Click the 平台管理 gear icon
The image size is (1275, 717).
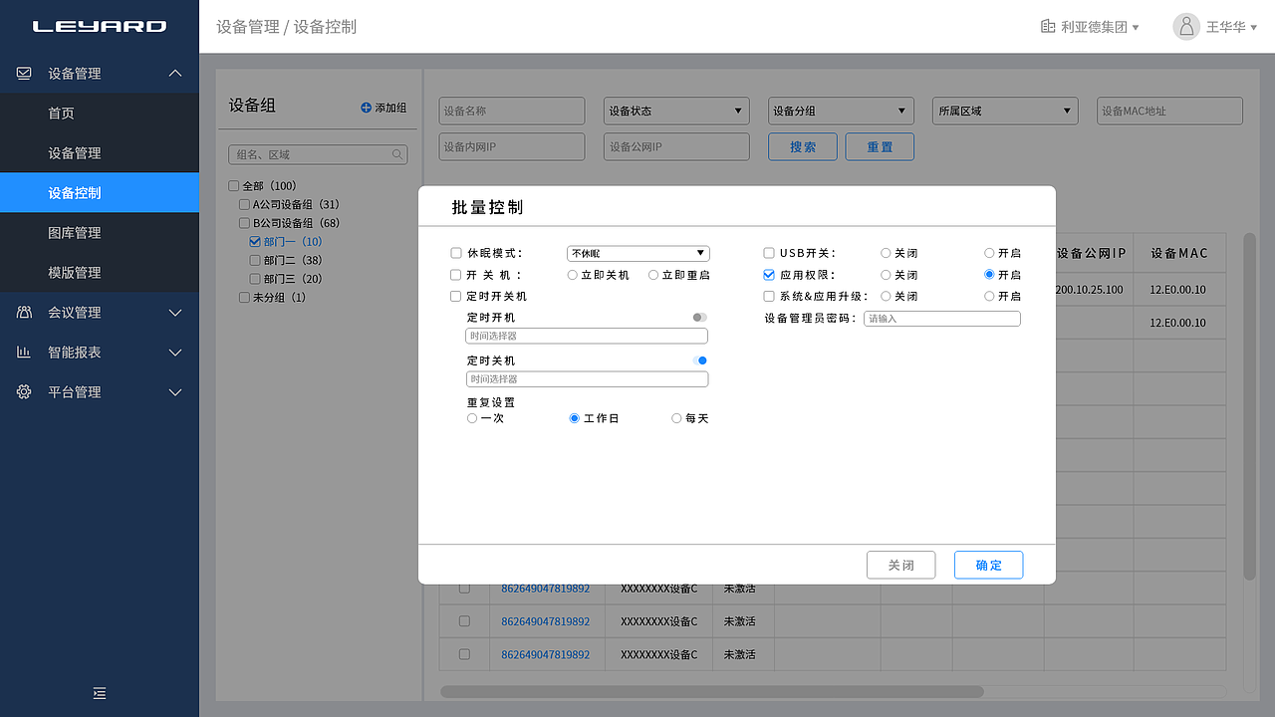coord(22,391)
